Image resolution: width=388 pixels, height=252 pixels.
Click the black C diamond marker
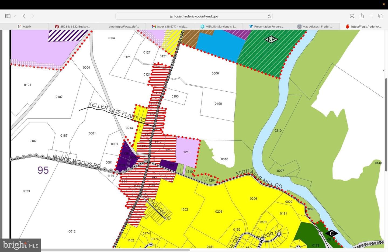click(332, 233)
